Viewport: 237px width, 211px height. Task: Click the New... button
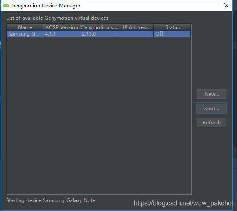212,94
